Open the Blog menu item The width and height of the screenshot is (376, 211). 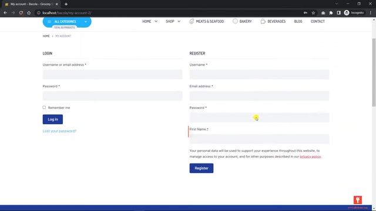(298, 22)
